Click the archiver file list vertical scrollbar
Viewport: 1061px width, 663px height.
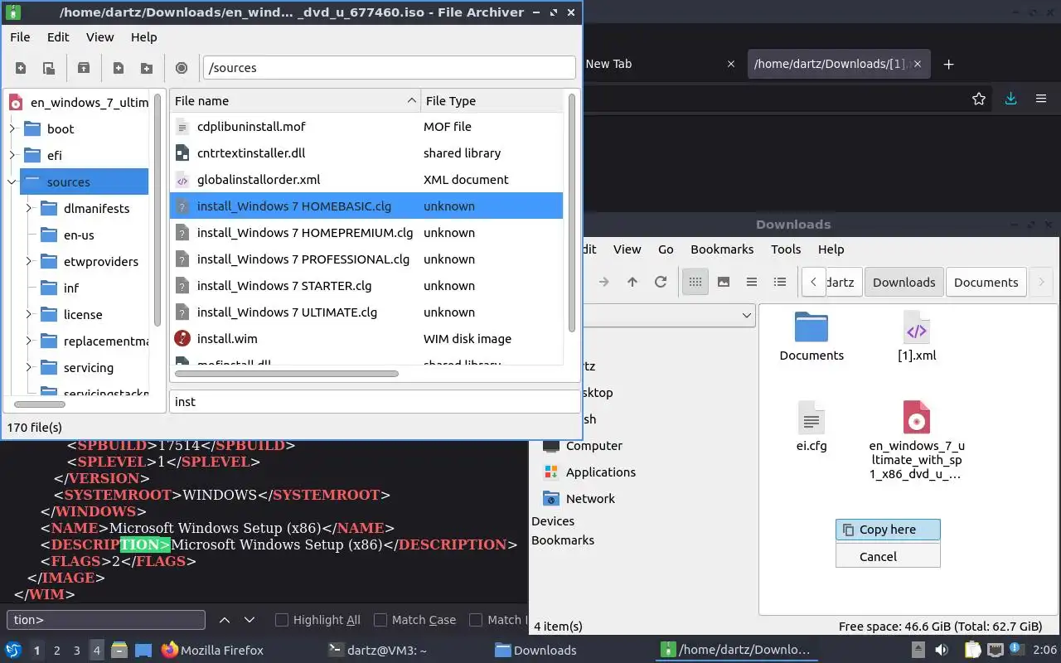click(571, 213)
